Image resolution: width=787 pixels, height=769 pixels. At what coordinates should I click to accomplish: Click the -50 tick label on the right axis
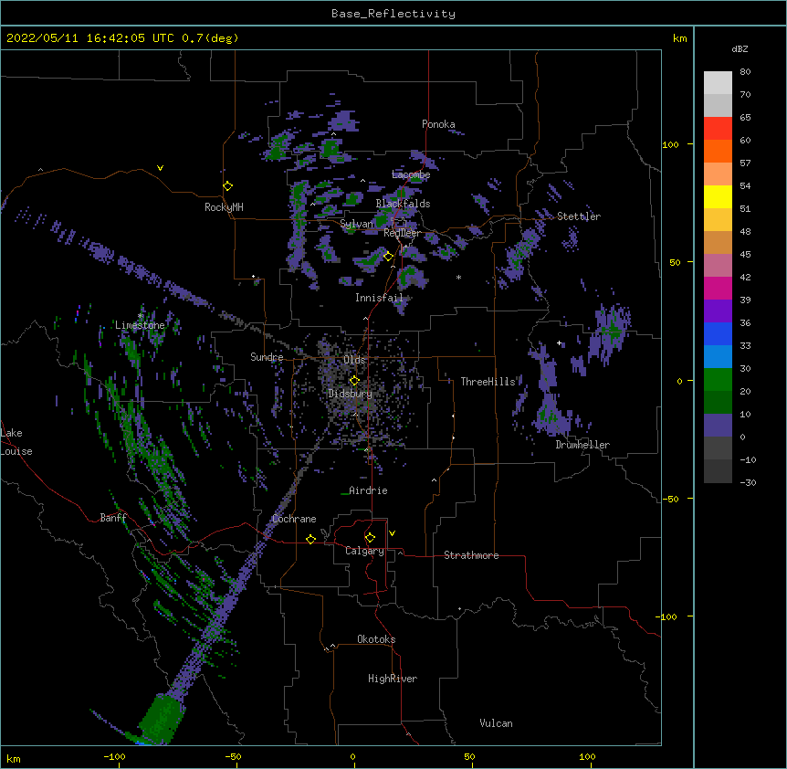click(x=670, y=499)
